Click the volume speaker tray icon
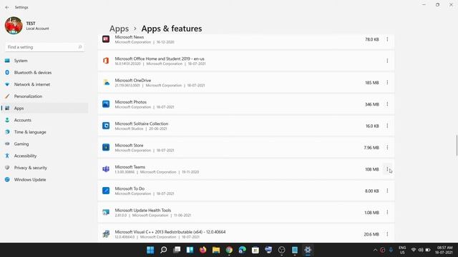 tap(421, 250)
